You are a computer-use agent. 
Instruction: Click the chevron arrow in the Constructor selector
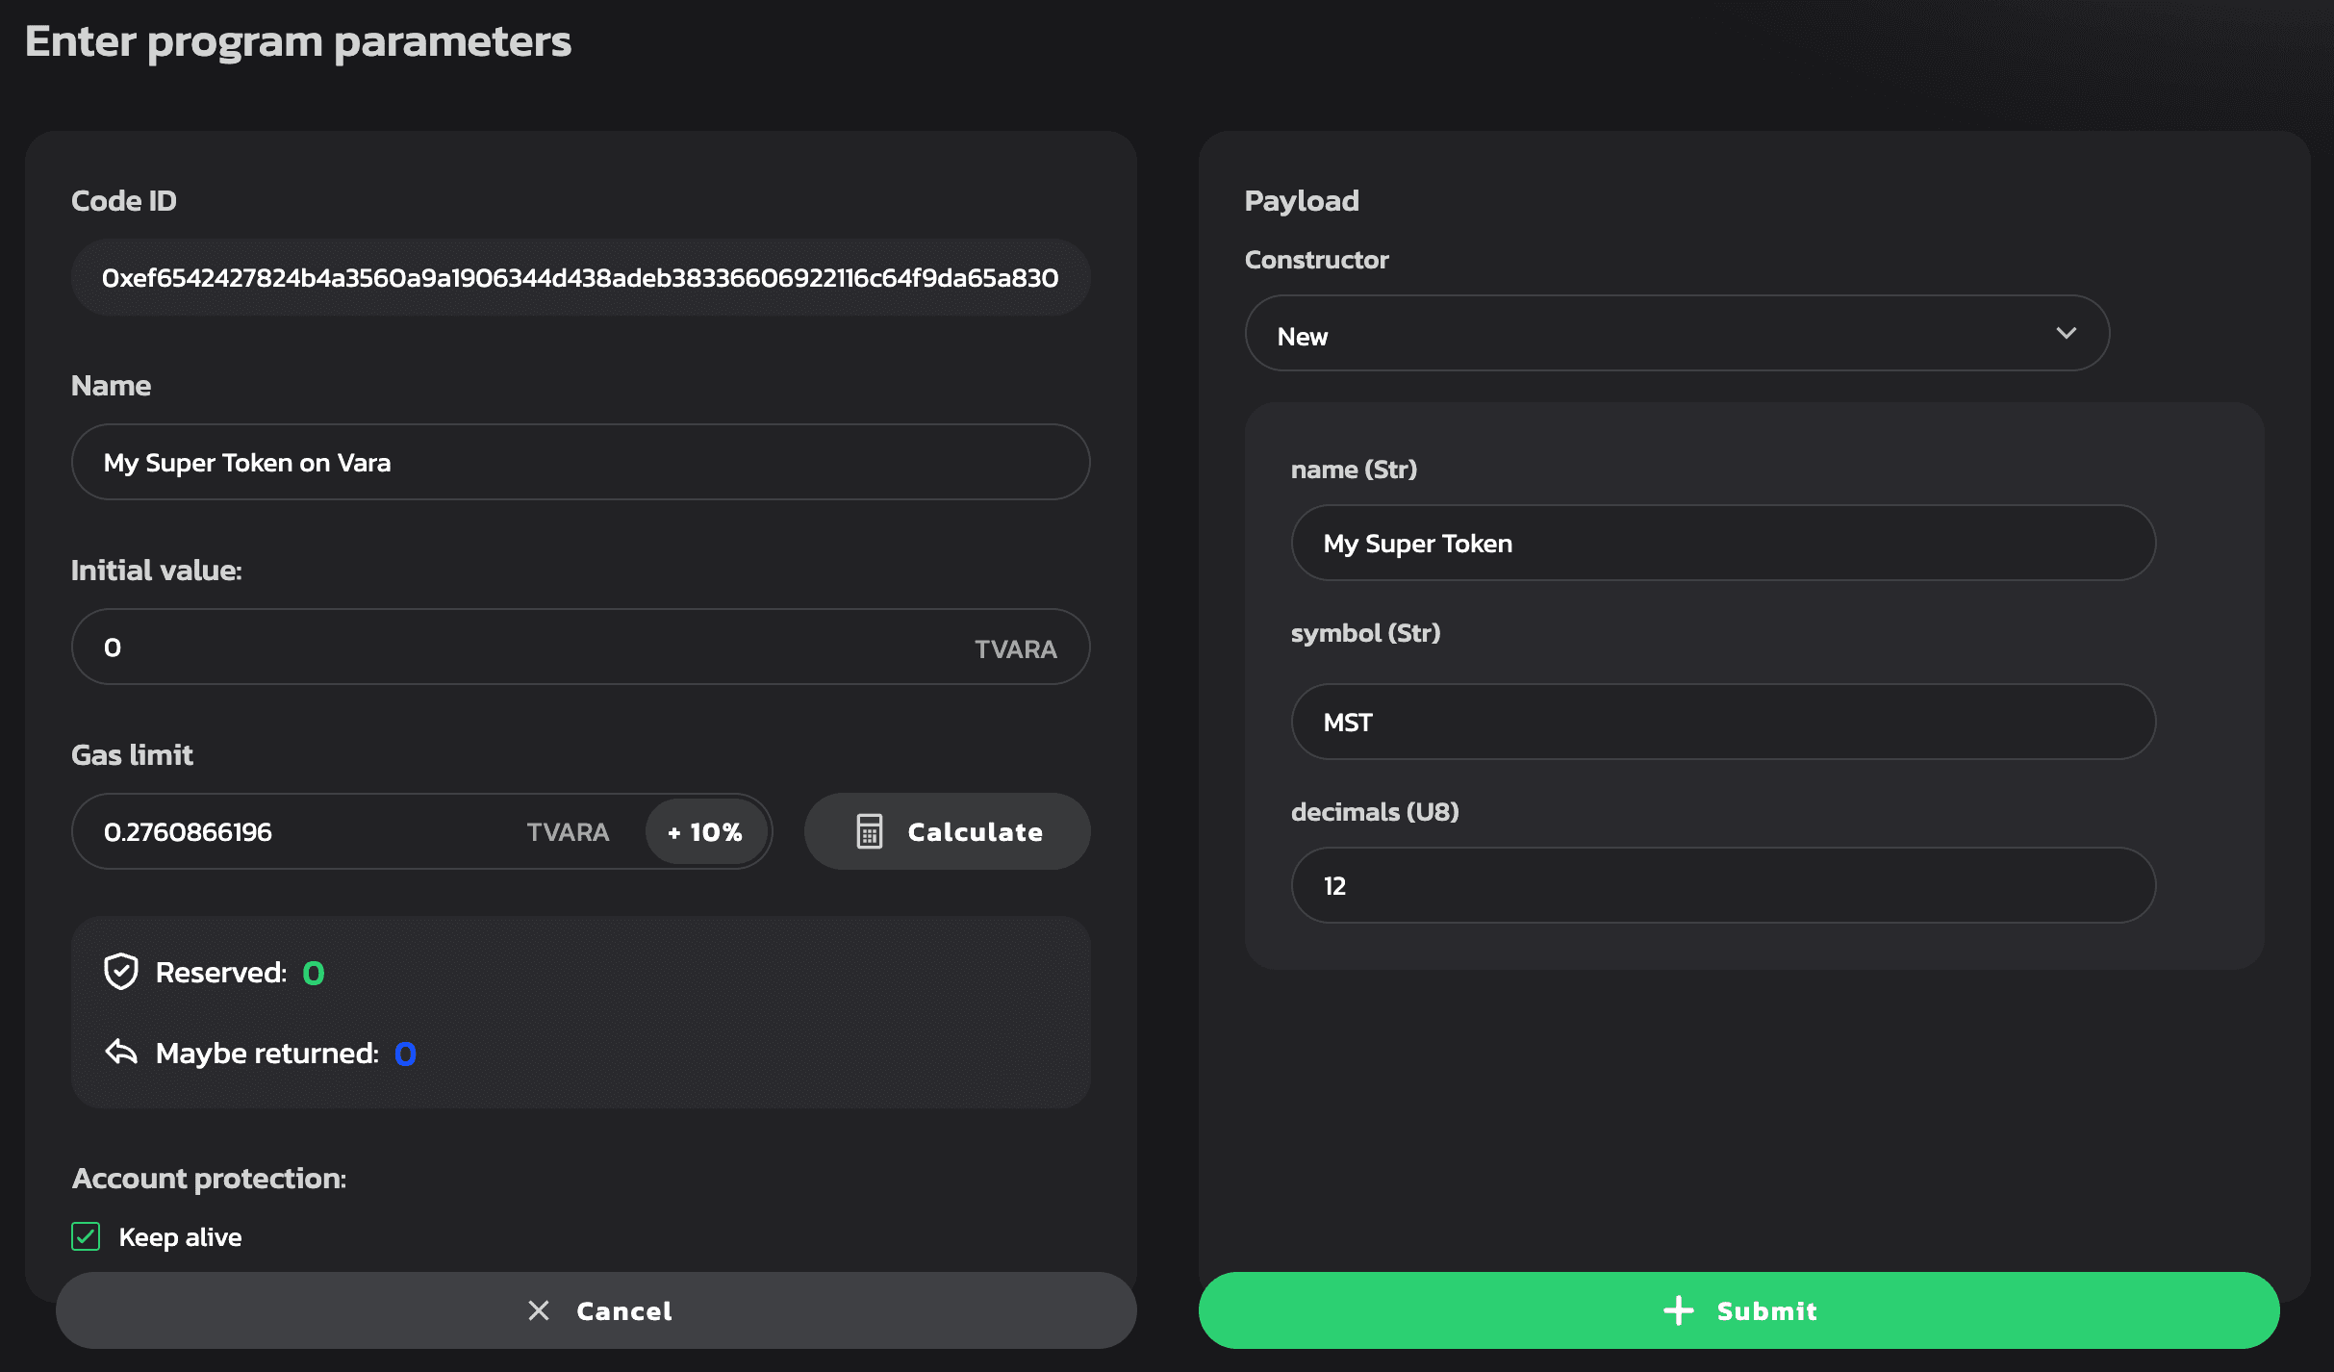click(x=2066, y=334)
